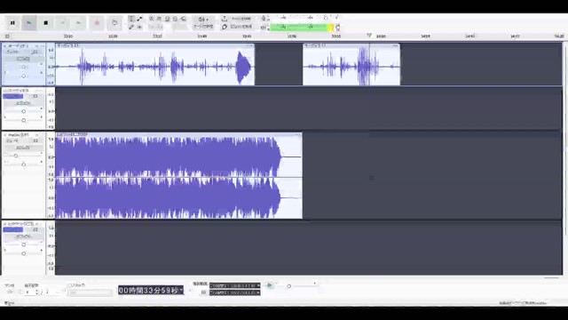Click the Skip to Start button

pyautogui.click(x=63, y=23)
